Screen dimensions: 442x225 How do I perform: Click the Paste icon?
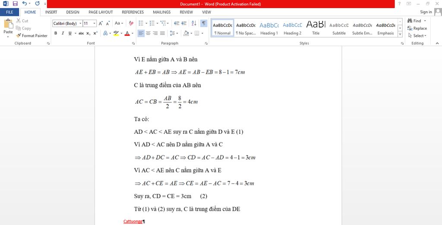click(x=8, y=24)
